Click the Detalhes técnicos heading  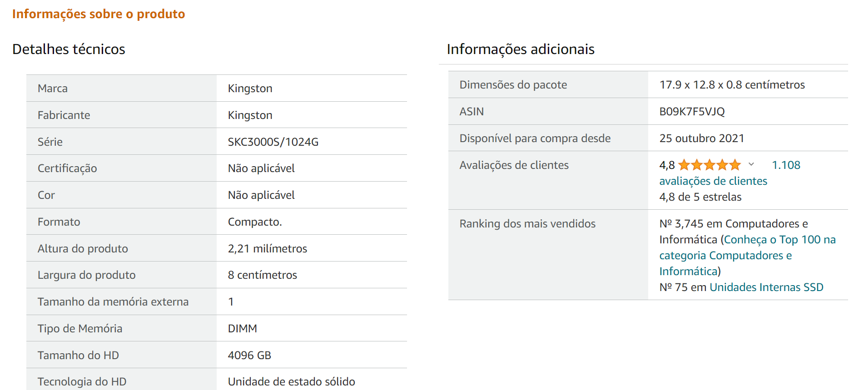[69, 49]
